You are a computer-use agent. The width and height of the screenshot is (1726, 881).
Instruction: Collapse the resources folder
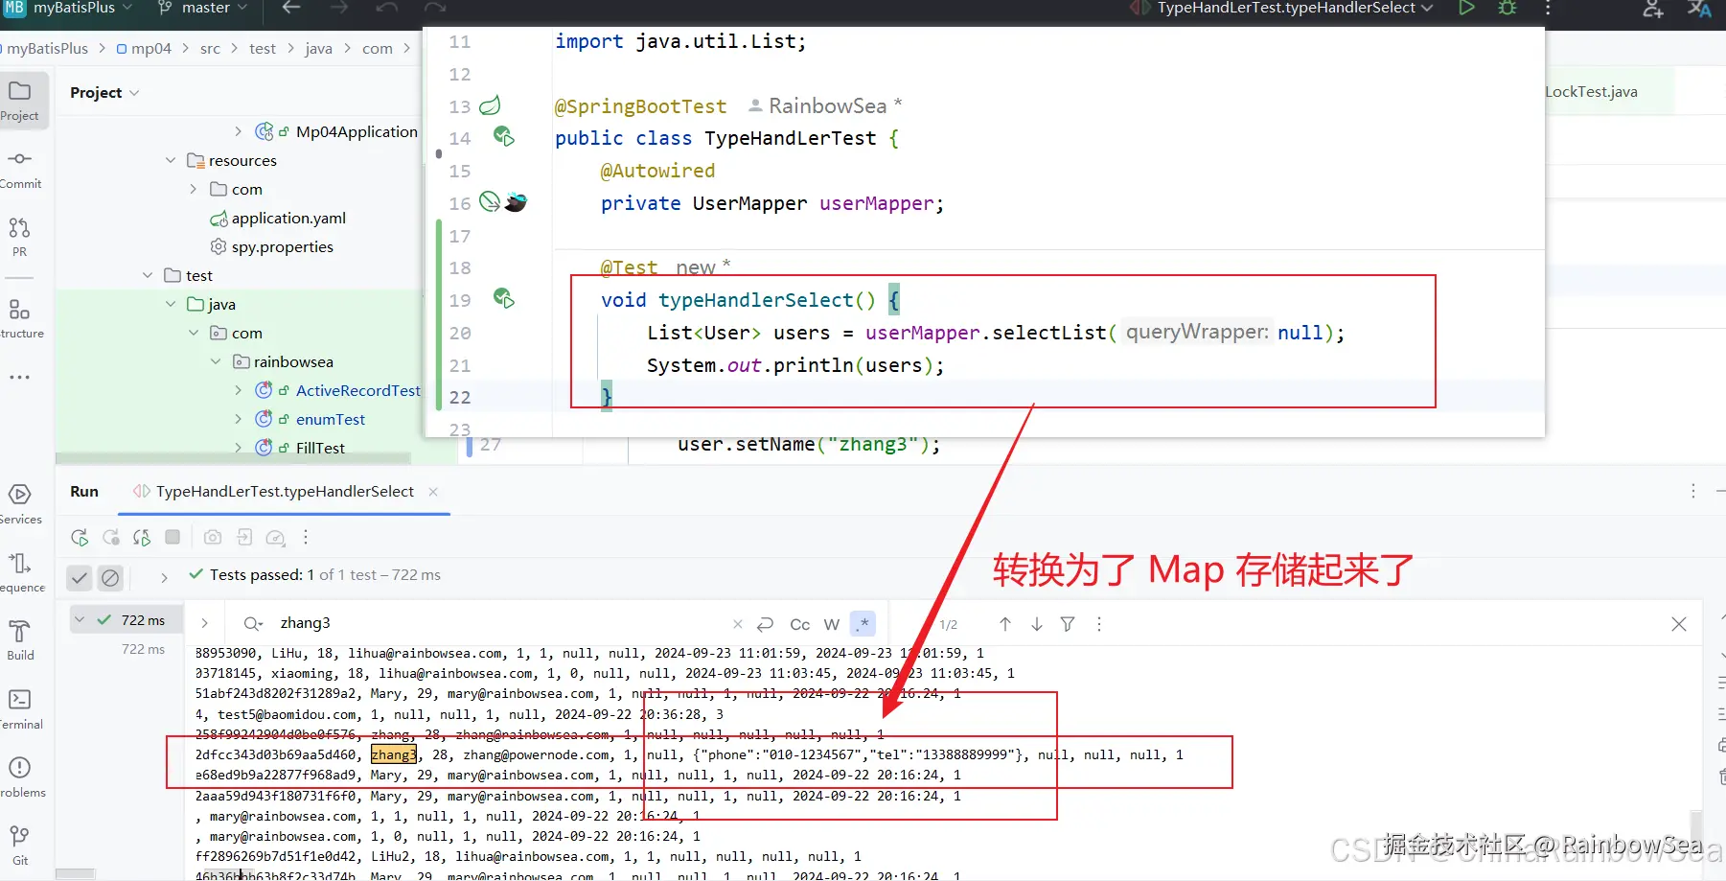(171, 160)
